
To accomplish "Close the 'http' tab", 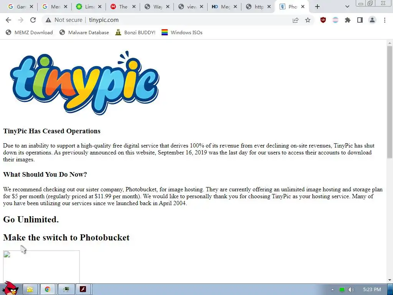I will tap(269, 7).
